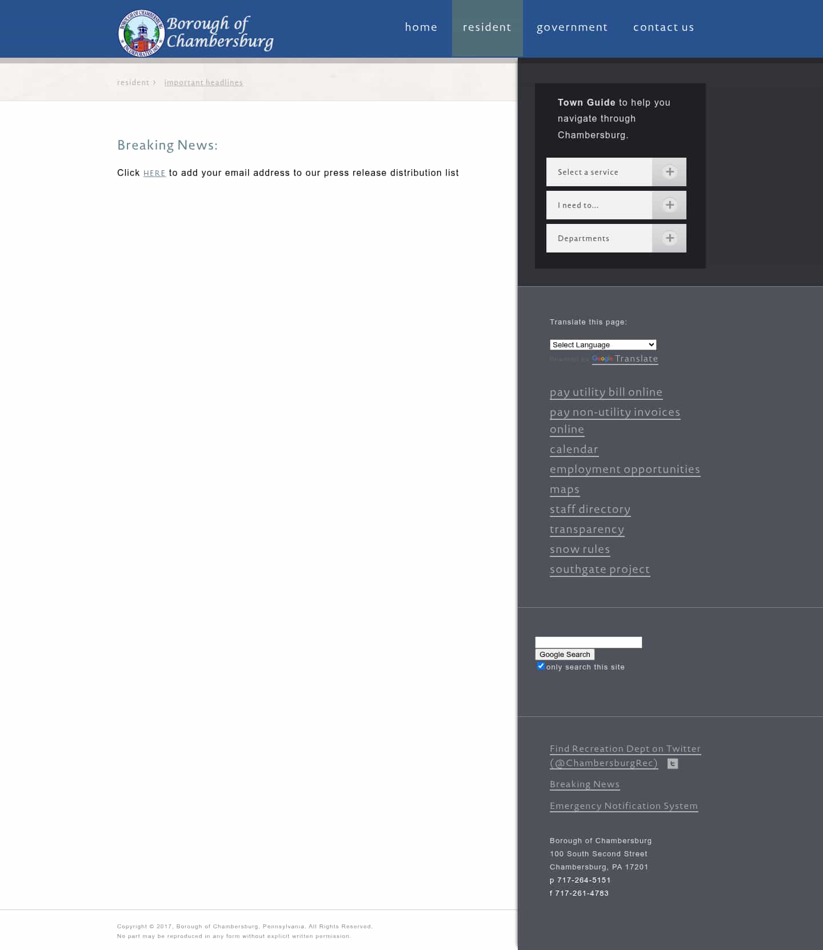Viewport: 823px width, 950px height.
Task: Click the plus icon on Departments
Action: click(x=670, y=238)
